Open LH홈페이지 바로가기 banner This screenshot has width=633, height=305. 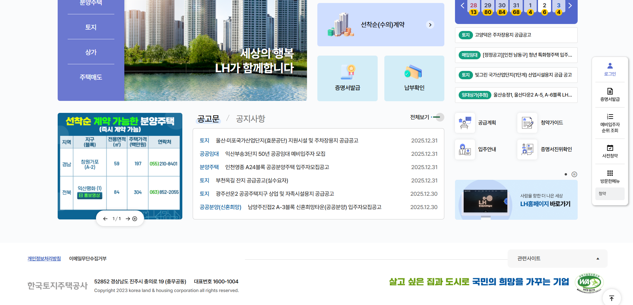coord(516,200)
